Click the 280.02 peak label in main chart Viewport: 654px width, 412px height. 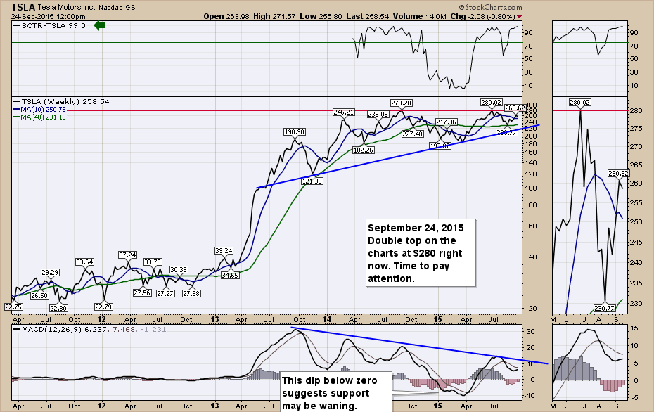point(492,102)
